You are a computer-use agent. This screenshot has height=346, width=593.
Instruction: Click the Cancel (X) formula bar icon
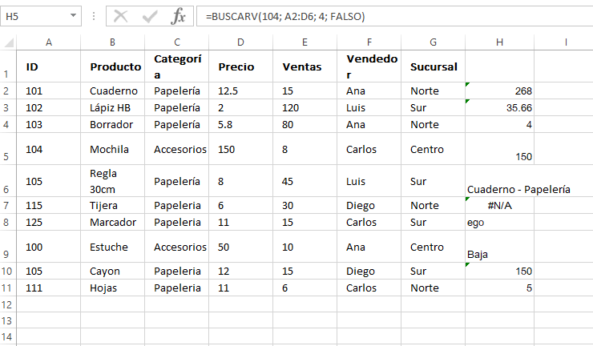tap(120, 17)
